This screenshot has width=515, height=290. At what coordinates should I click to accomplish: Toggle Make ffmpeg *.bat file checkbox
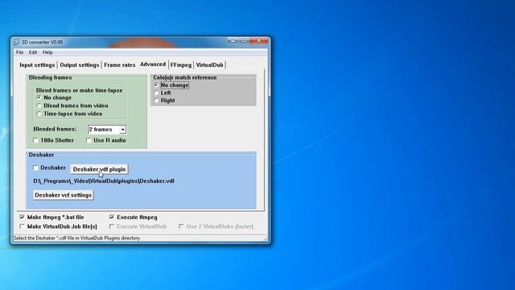point(22,217)
